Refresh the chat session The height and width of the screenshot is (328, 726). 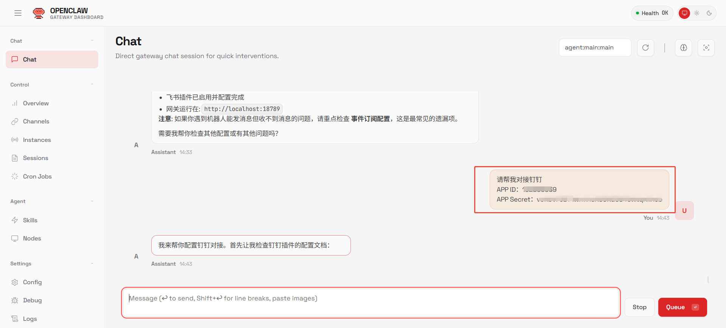pos(645,48)
